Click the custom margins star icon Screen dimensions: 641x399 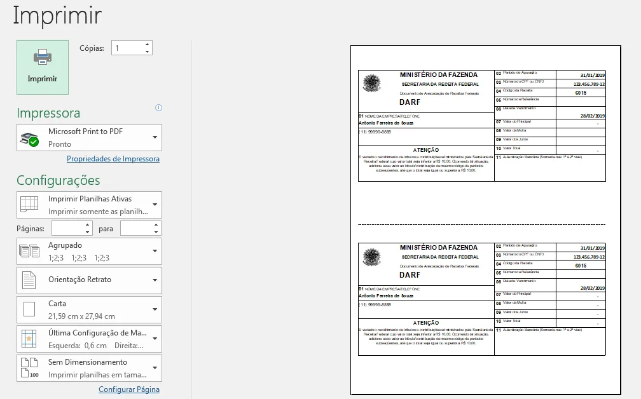(x=29, y=339)
